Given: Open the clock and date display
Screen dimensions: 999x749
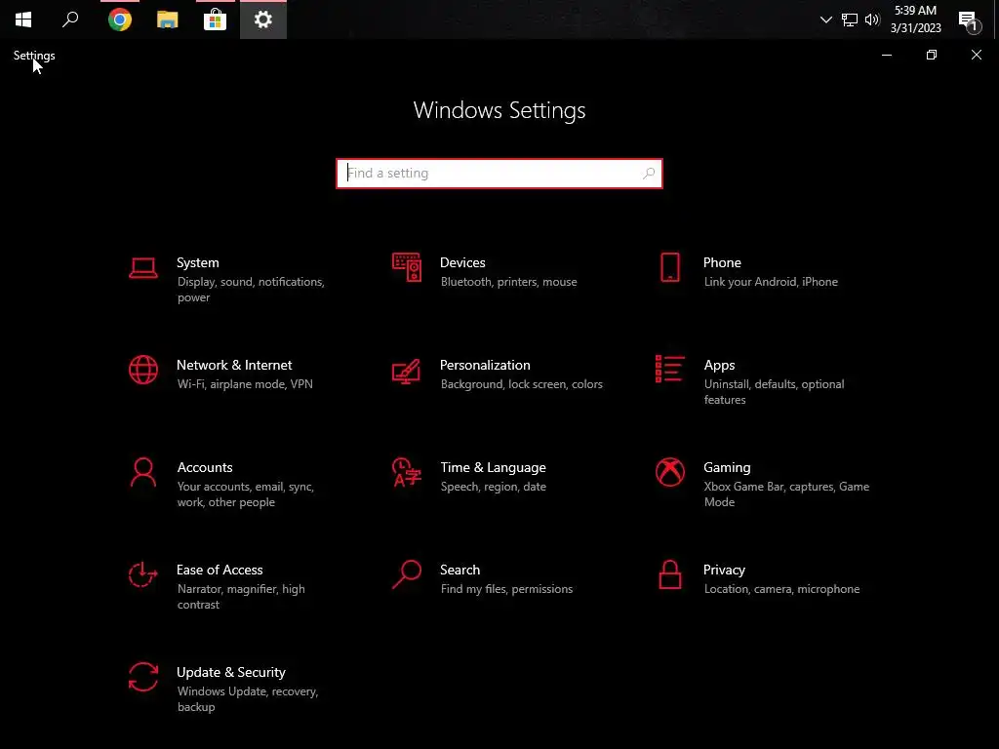Looking at the screenshot, I should click(915, 20).
